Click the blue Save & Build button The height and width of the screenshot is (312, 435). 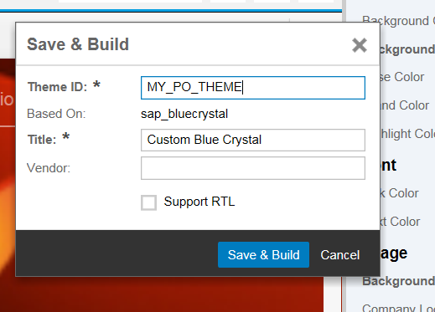[x=263, y=255]
